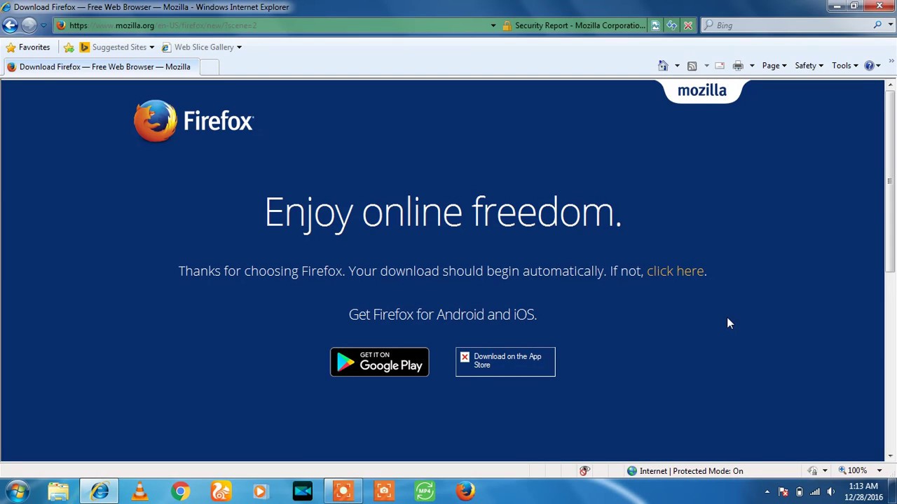Click the 'click here' download link
Image resolution: width=897 pixels, height=504 pixels.
(675, 271)
